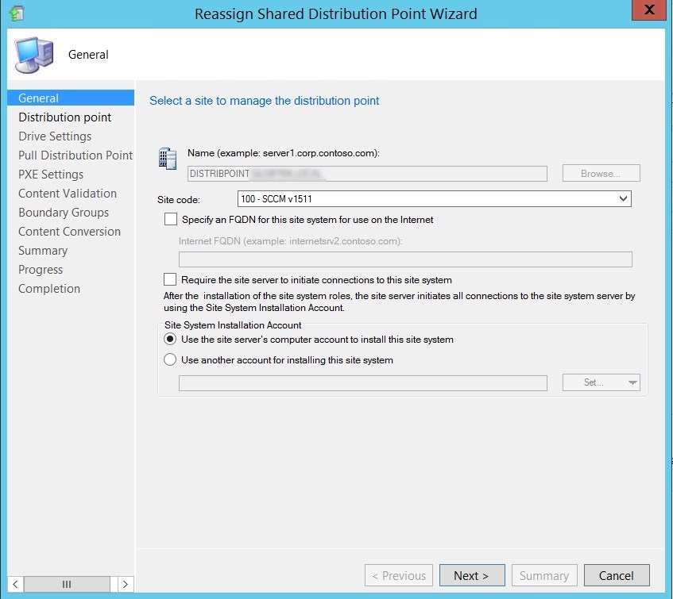Select Use another account for installing option
Screen dimensions: 673x599
click(x=169, y=359)
